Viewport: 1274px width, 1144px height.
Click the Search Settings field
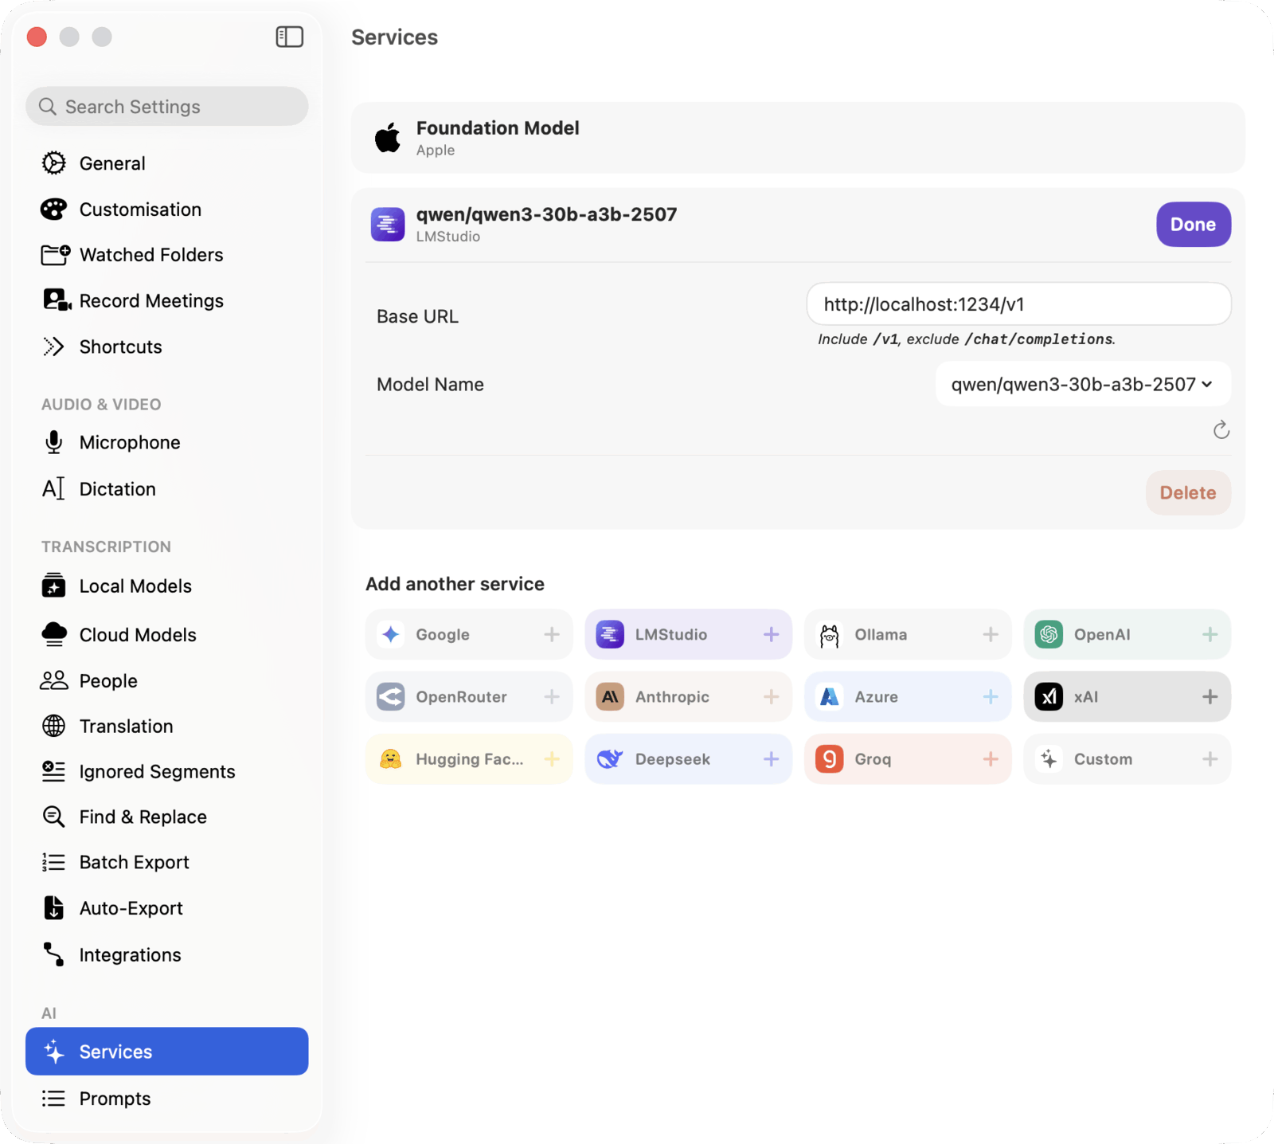pyautogui.click(x=167, y=107)
